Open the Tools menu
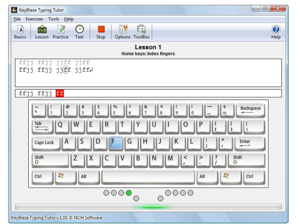 tap(54, 19)
